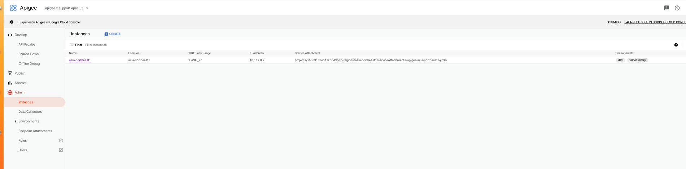Screen dimensions: 686x169
Task: Open Users external link icon
Action: [x=61, y=150]
